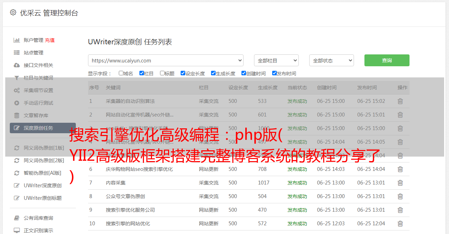Toggle the 创建时间 field checkbox
Screen dimensions: 449x234
coord(244,73)
